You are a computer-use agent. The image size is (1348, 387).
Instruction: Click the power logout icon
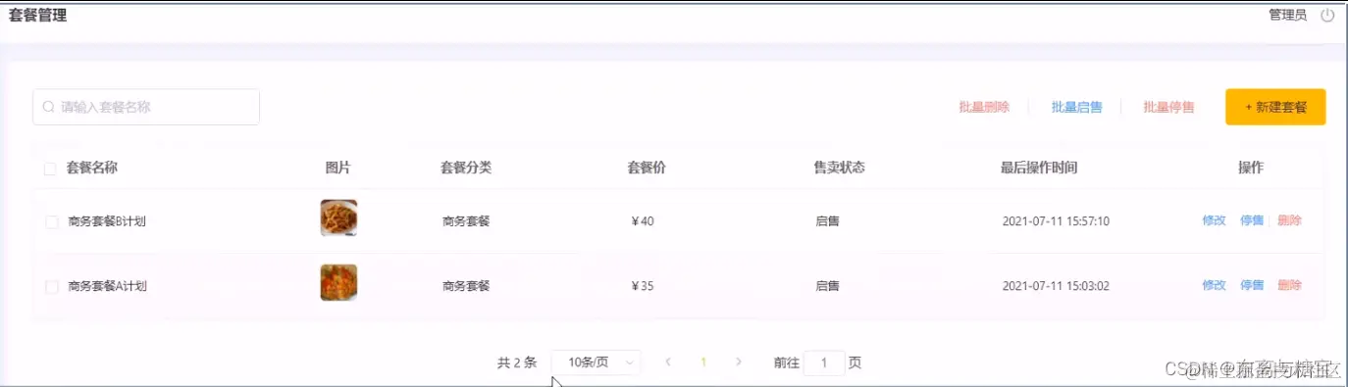(1327, 15)
